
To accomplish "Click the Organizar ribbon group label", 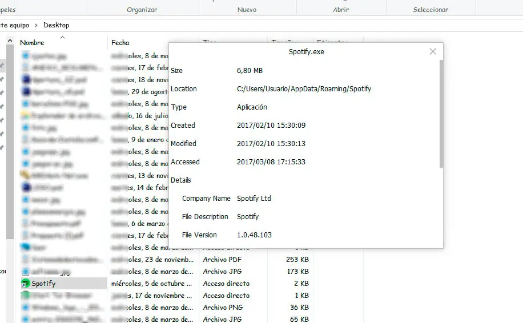I will (x=142, y=10).
